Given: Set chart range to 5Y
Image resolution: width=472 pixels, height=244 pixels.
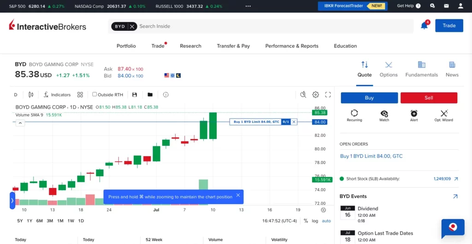Looking at the screenshot, I should pyautogui.click(x=20, y=221).
